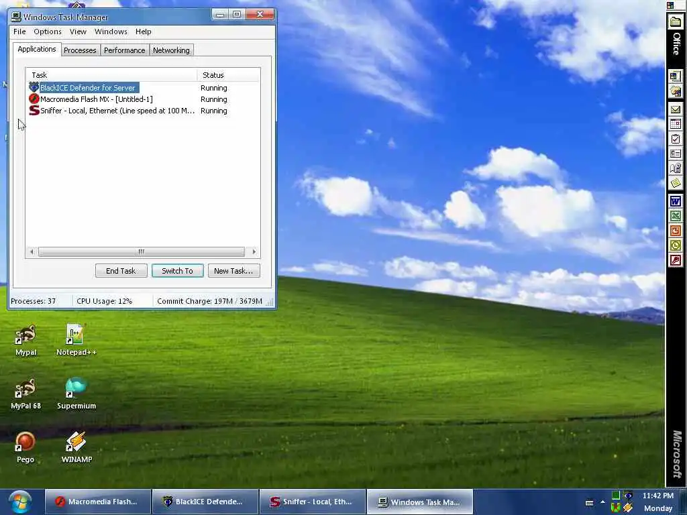Screen dimensions: 687x515
Task: Click the Windows Start orb
Action: pos(19,502)
